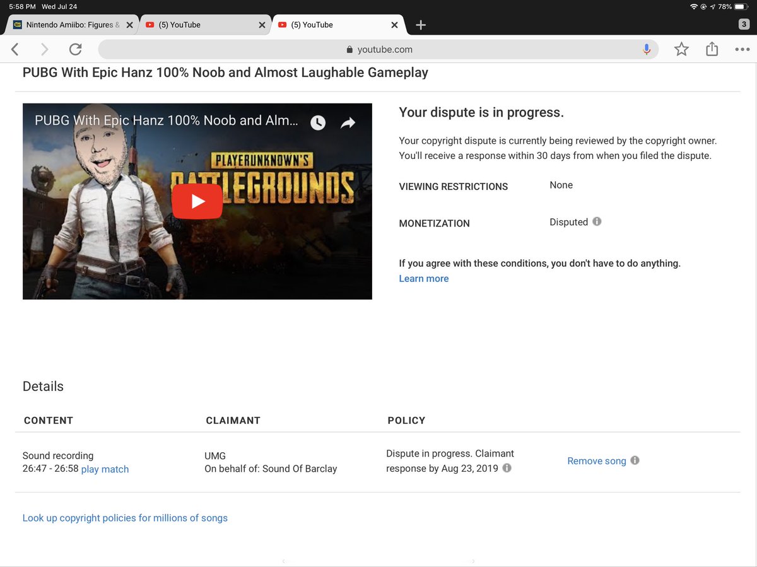This screenshot has width=757, height=567.
Task: Close the active YouTube tab
Action: click(394, 25)
